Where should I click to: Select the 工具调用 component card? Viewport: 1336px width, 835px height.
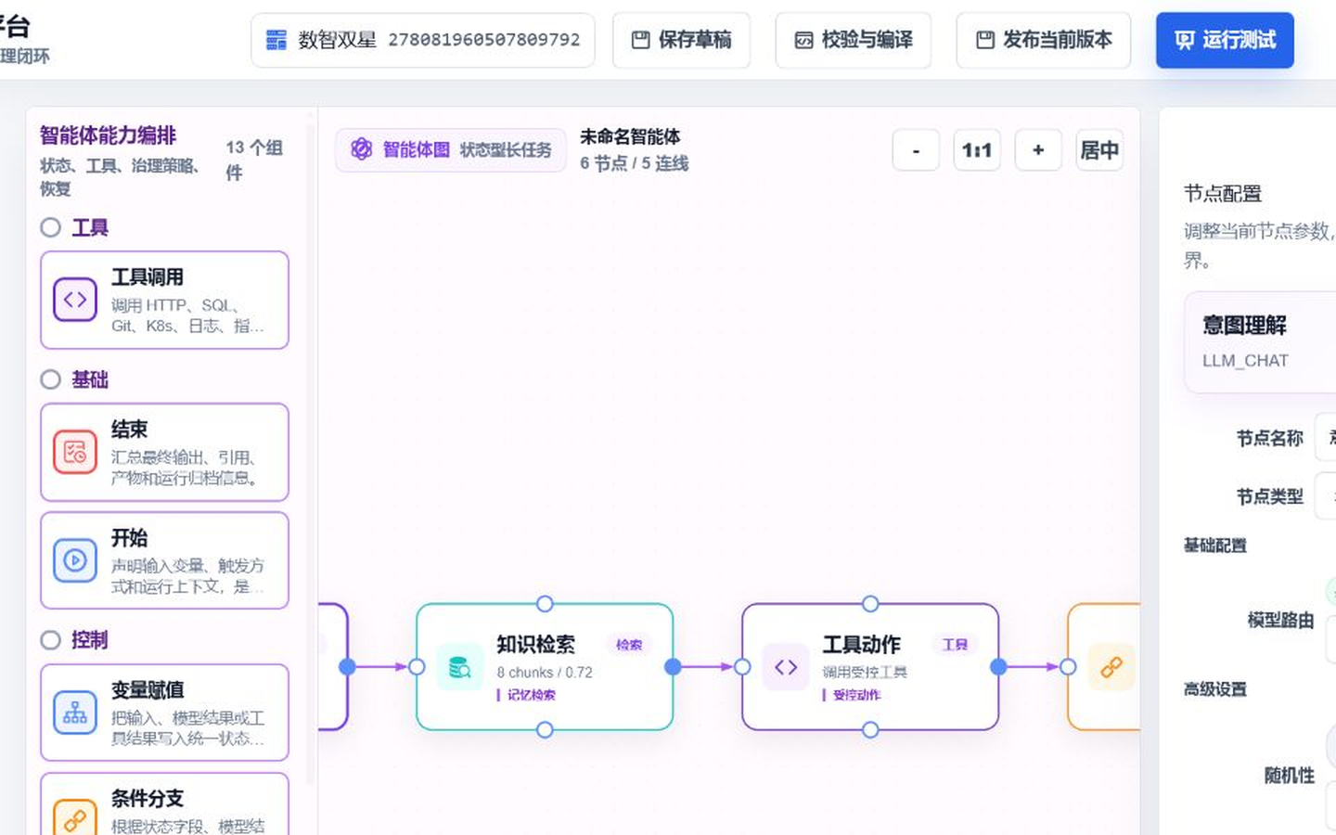click(164, 300)
